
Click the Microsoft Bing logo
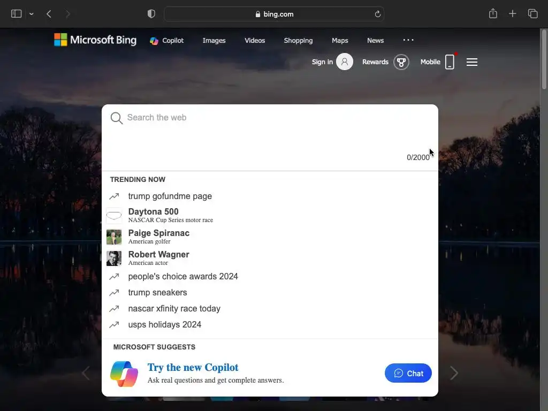[x=95, y=40]
